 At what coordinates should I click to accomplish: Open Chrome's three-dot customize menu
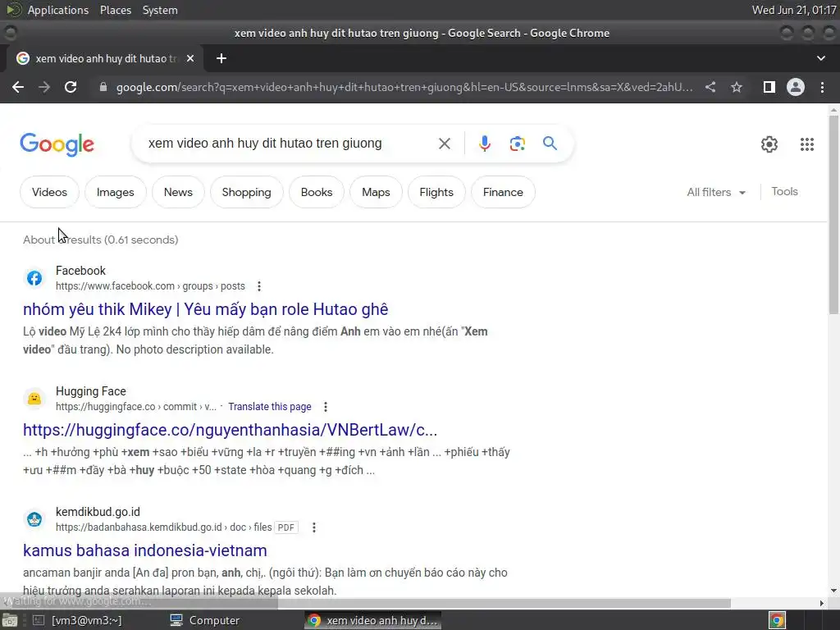(822, 87)
